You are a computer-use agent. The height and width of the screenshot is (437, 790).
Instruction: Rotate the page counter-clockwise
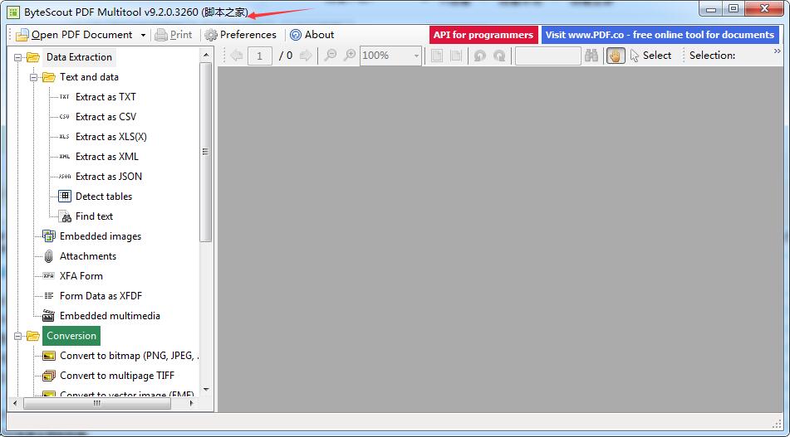(x=480, y=56)
